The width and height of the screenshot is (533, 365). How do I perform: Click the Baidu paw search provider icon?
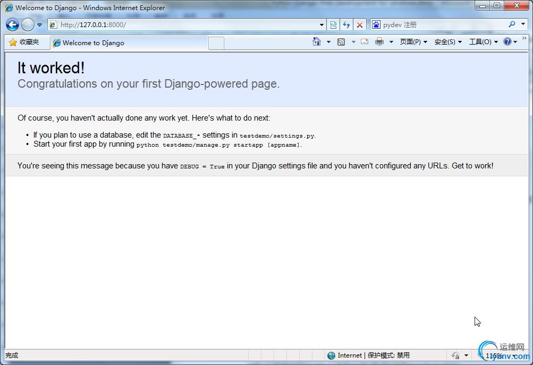tap(376, 25)
